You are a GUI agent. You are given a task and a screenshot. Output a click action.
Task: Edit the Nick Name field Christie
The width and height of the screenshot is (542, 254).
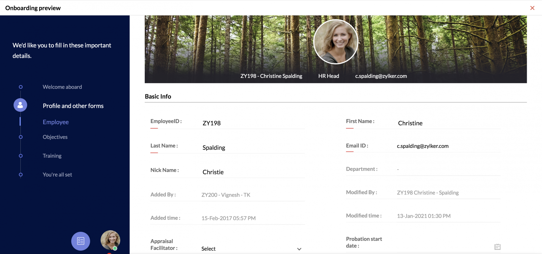pyautogui.click(x=253, y=172)
